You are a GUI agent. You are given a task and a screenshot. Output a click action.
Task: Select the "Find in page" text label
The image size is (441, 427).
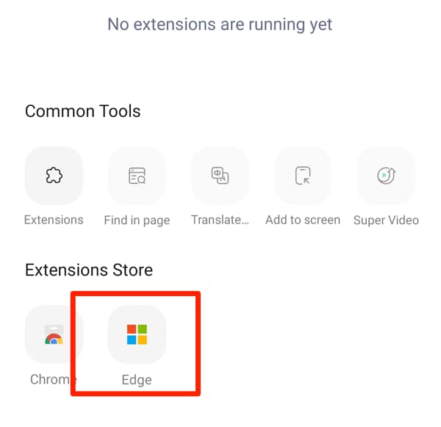(x=137, y=220)
